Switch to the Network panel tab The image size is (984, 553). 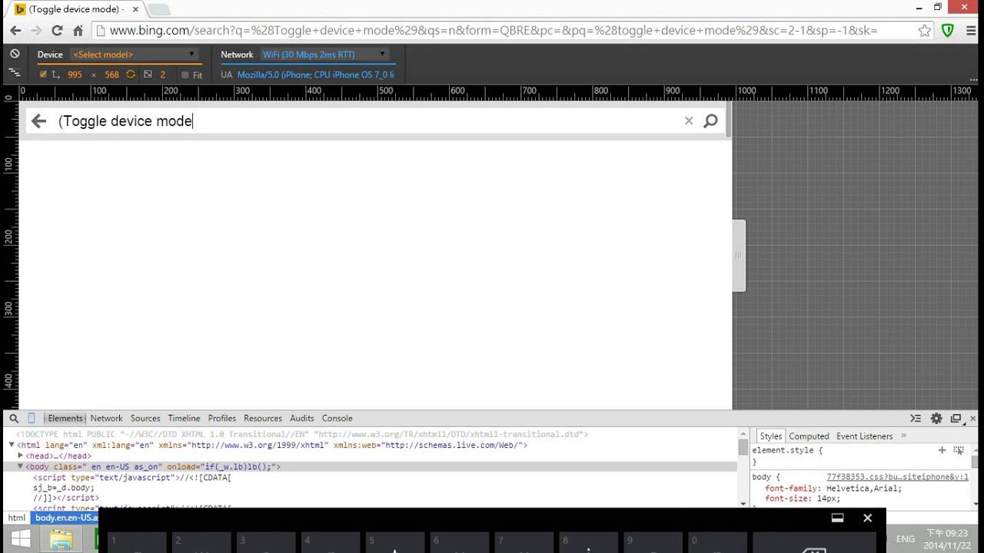tap(106, 419)
